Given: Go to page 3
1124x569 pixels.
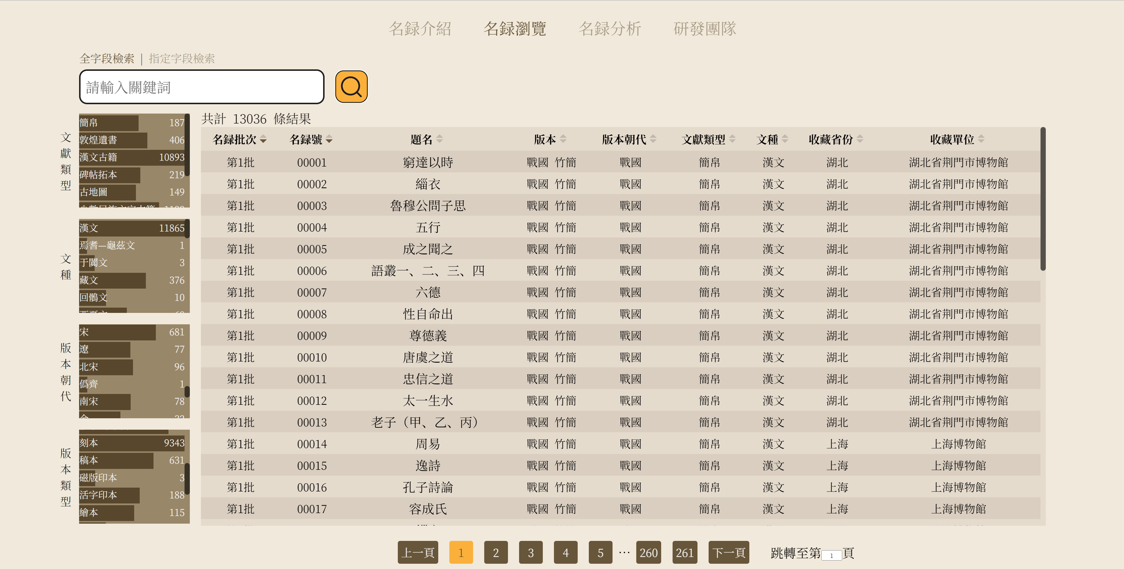Looking at the screenshot, I should pos(531,552).
